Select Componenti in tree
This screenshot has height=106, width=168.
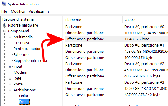pos(19,31)
